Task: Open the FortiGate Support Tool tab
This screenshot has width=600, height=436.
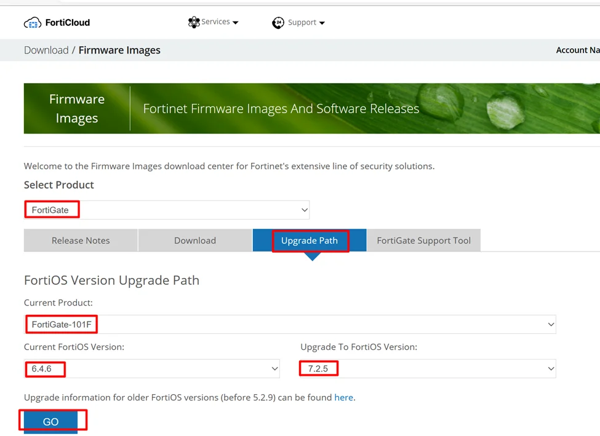Action: tap(423, 240)
